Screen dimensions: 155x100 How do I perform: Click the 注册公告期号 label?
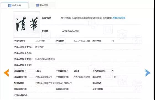point(62,71)
